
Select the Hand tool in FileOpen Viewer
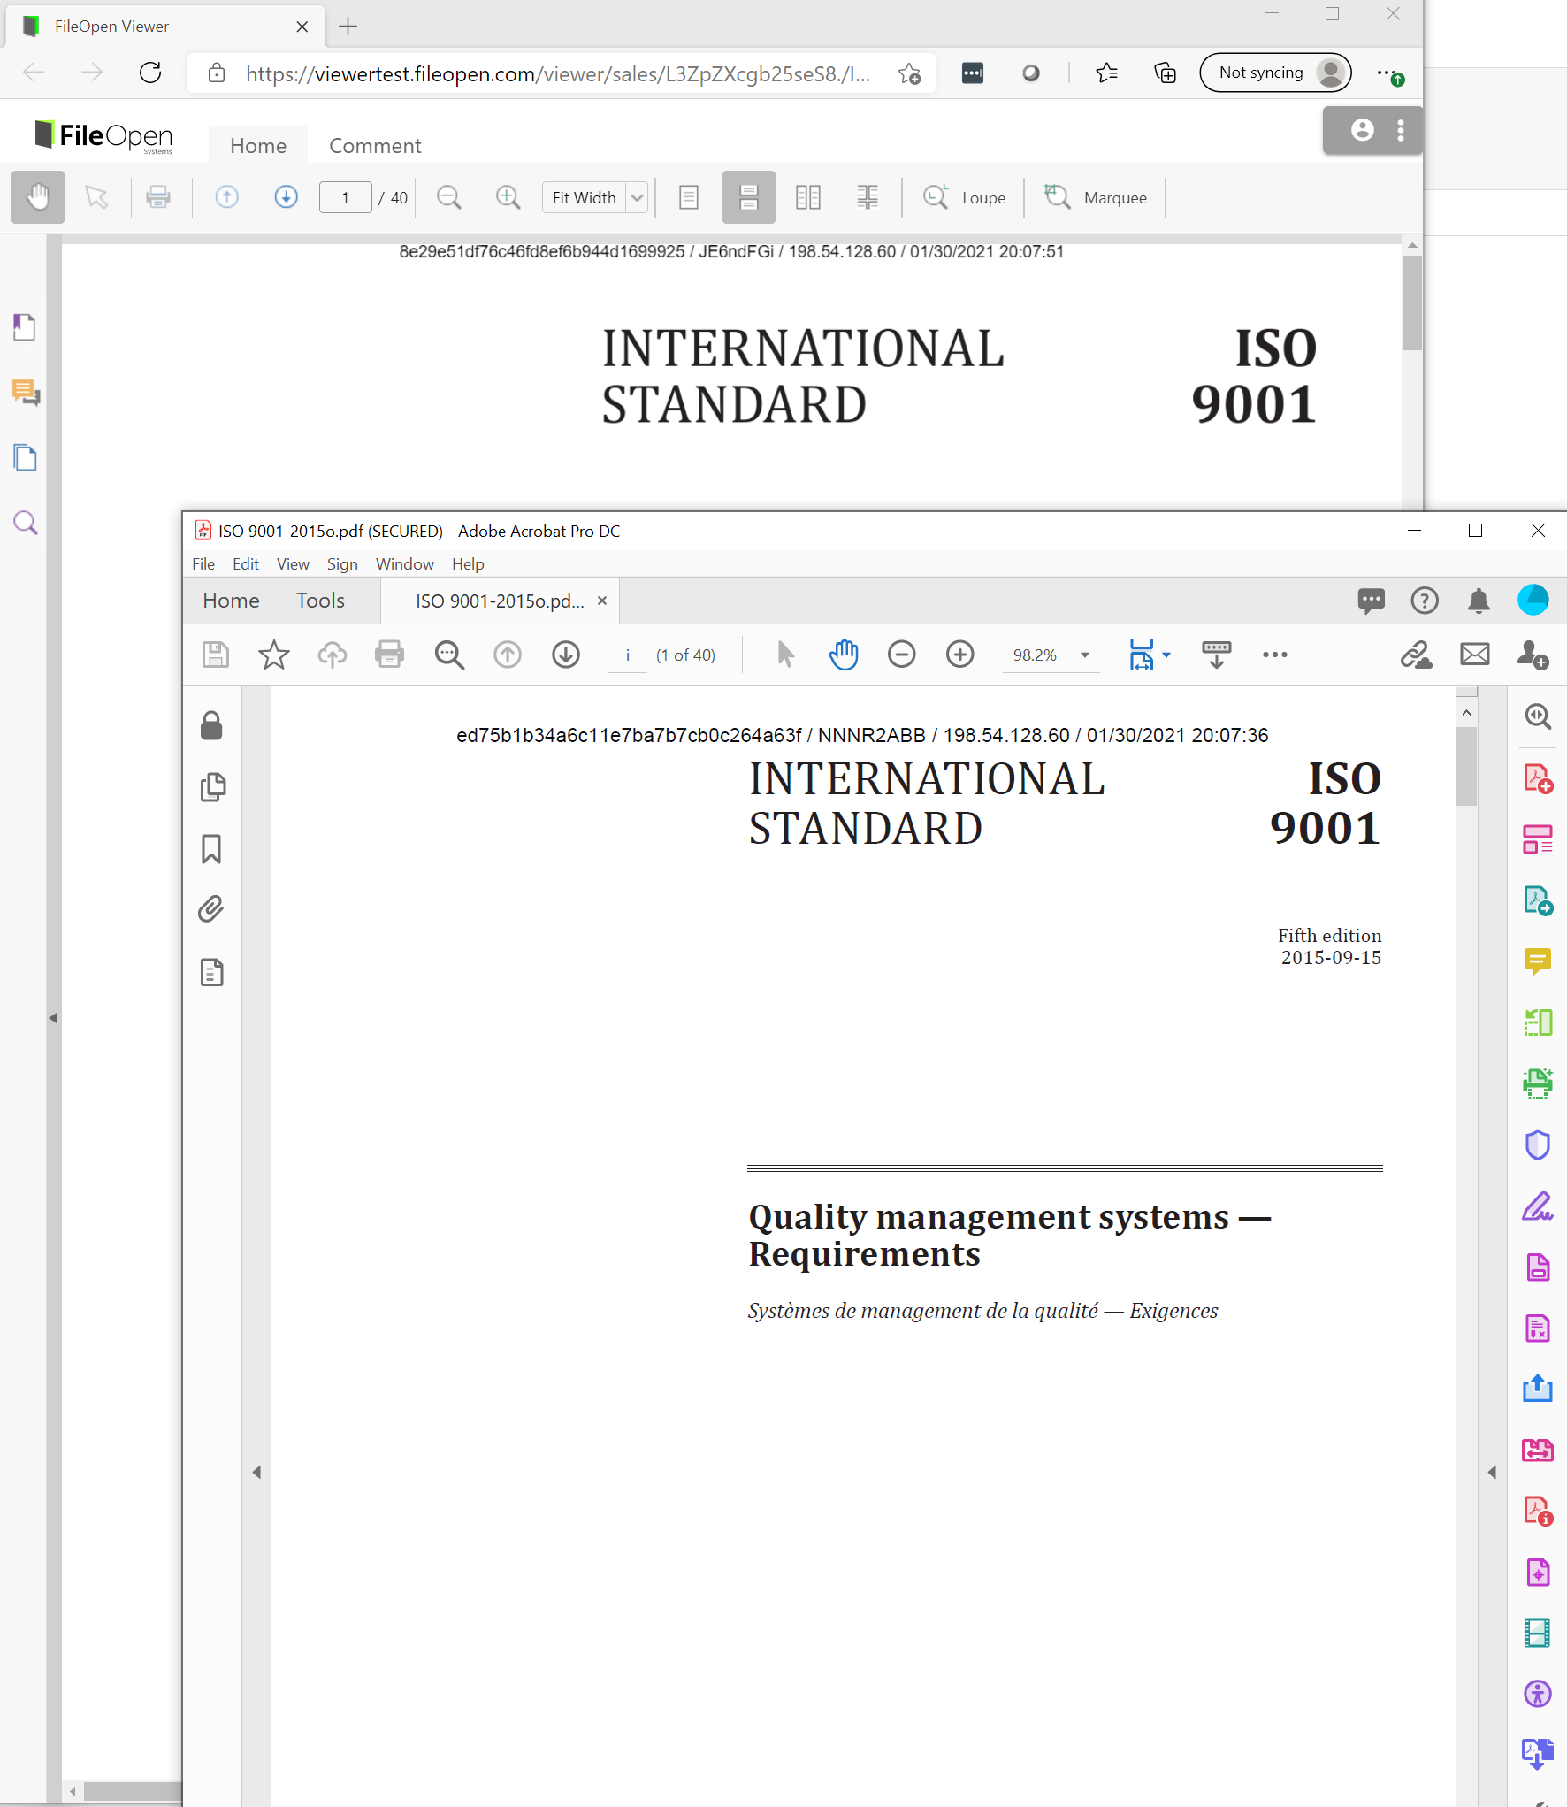[x=38, y=196]
